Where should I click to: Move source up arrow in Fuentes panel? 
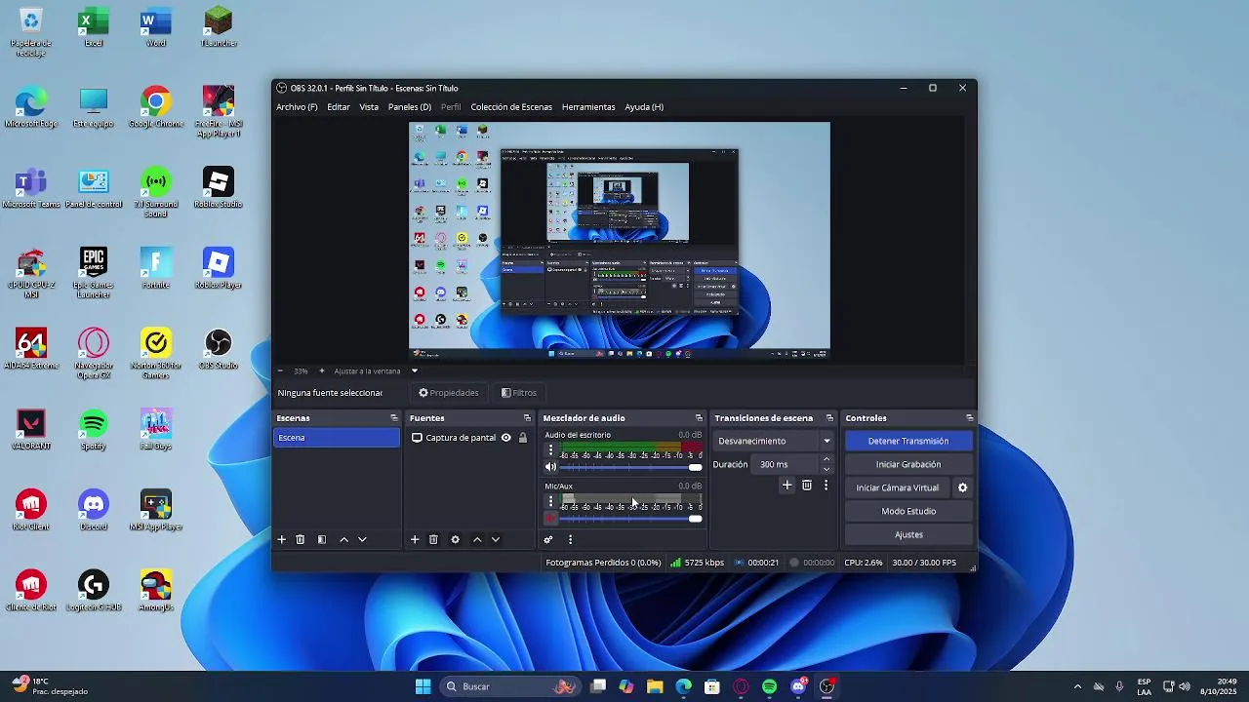coord(477,539)
